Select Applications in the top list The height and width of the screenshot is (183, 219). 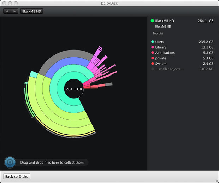coord(182,53)
